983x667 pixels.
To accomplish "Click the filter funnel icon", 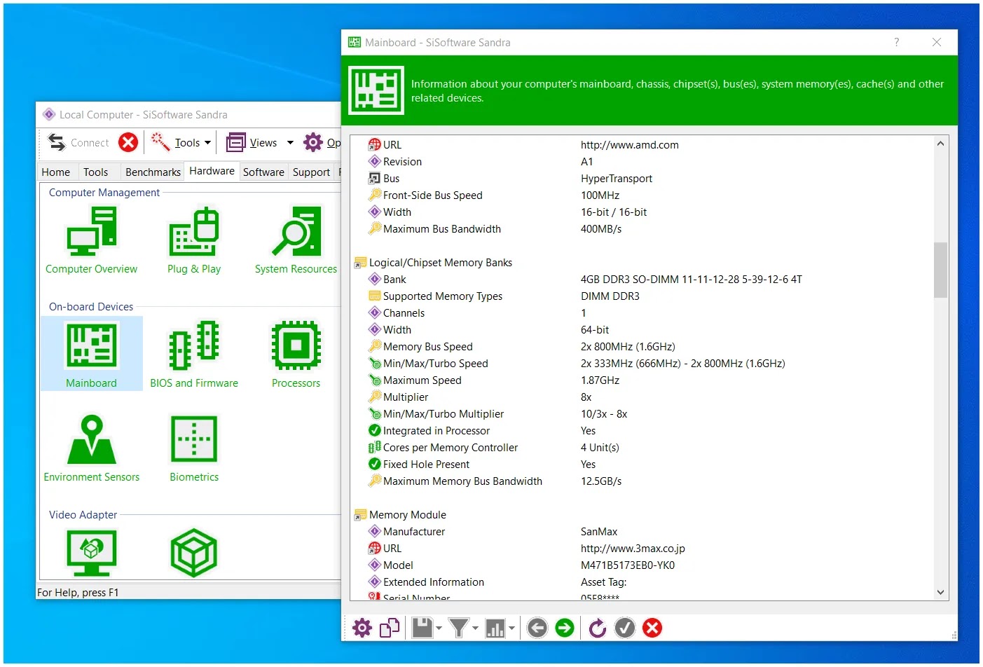I will [x=458, y=628].
